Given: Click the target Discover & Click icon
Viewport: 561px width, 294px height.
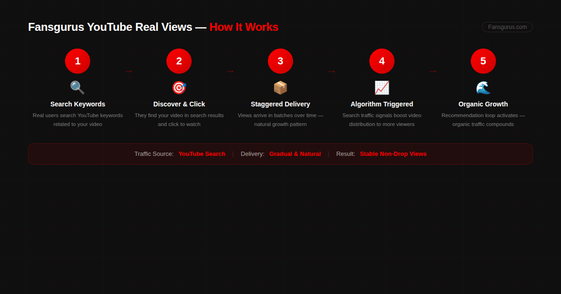Looking at the screenshot, I should (x=179, y=88).
